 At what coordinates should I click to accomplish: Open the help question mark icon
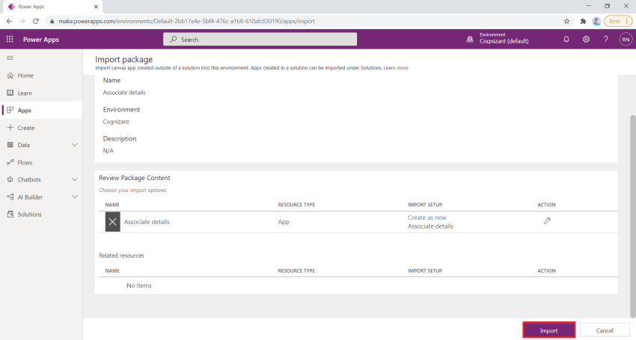click(605, 40)
